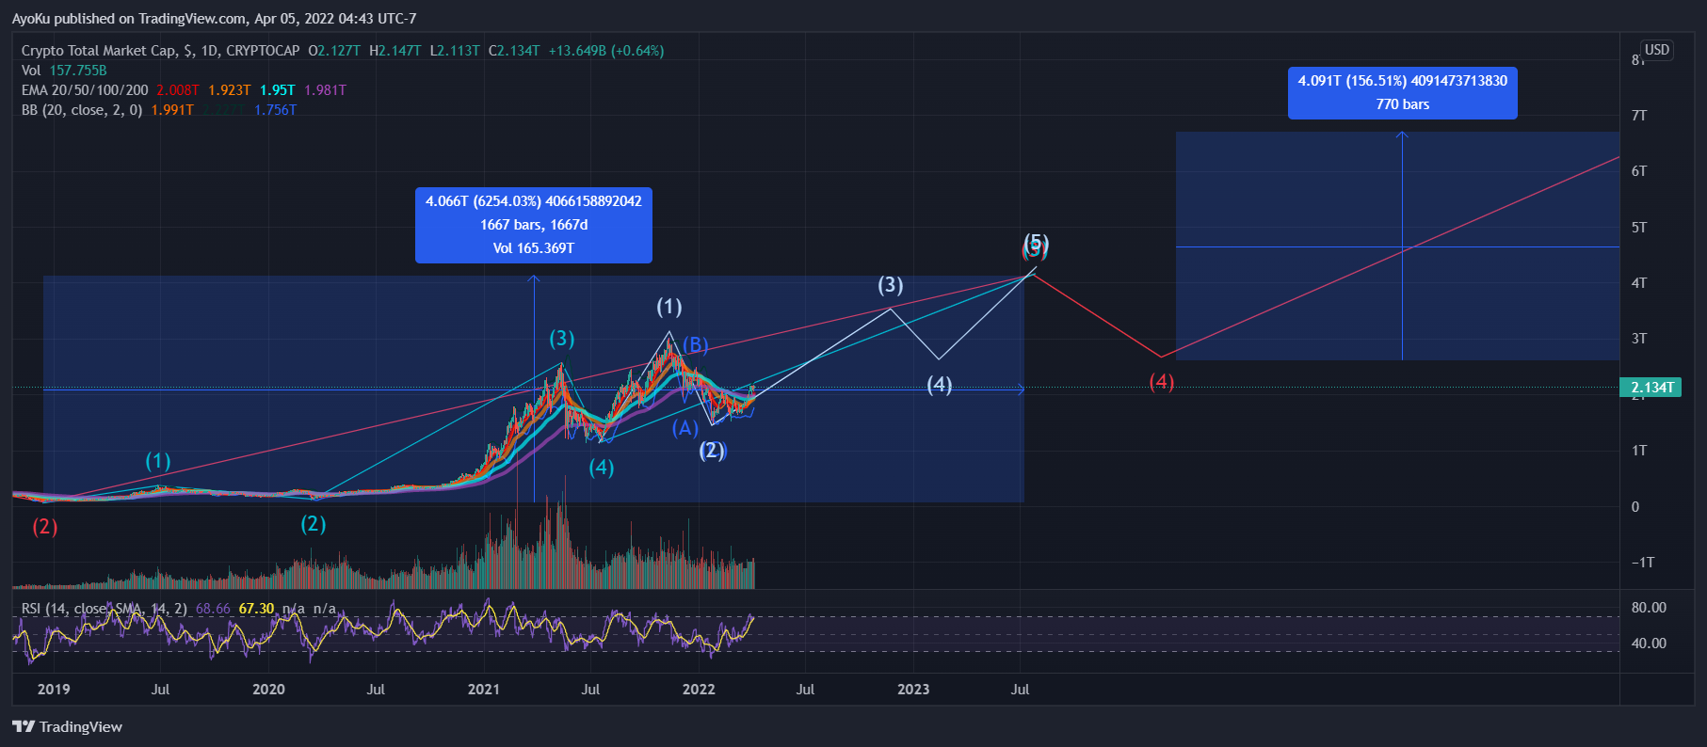Click the 5T price axis label

[1639, 228]
